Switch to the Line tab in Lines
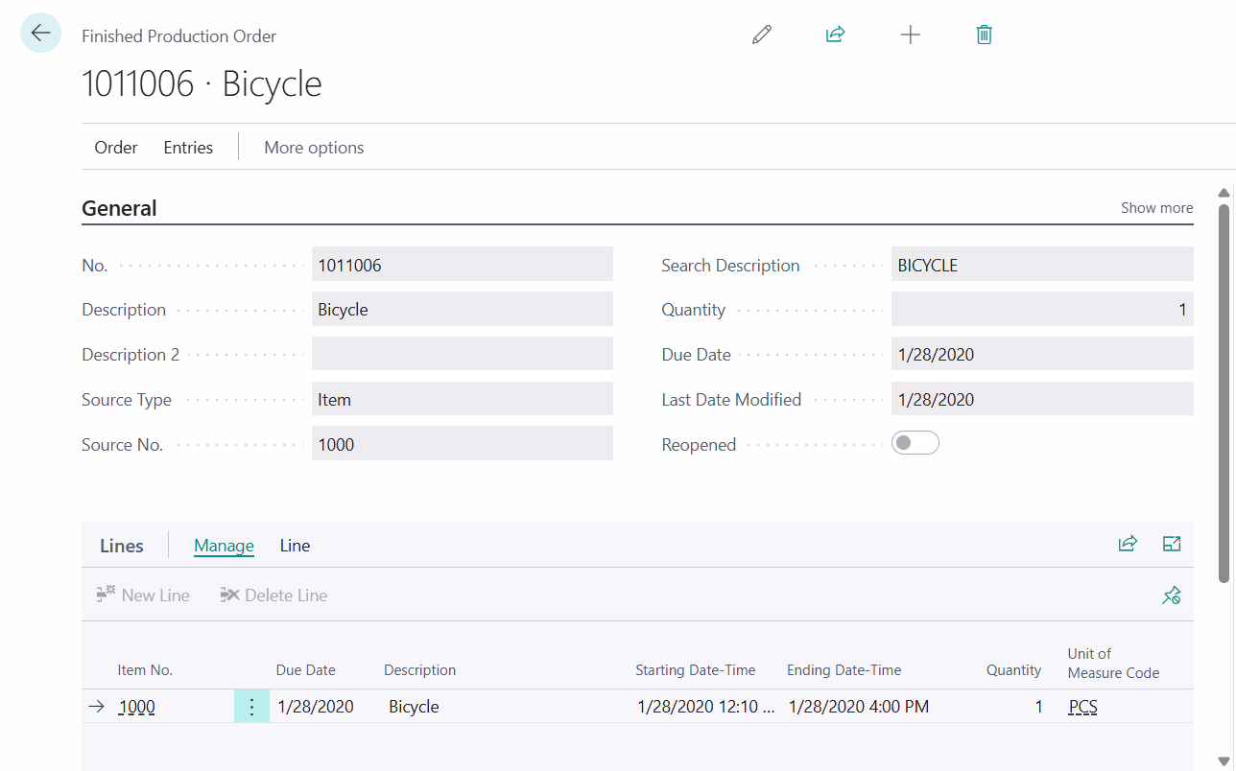 (295, 546)
